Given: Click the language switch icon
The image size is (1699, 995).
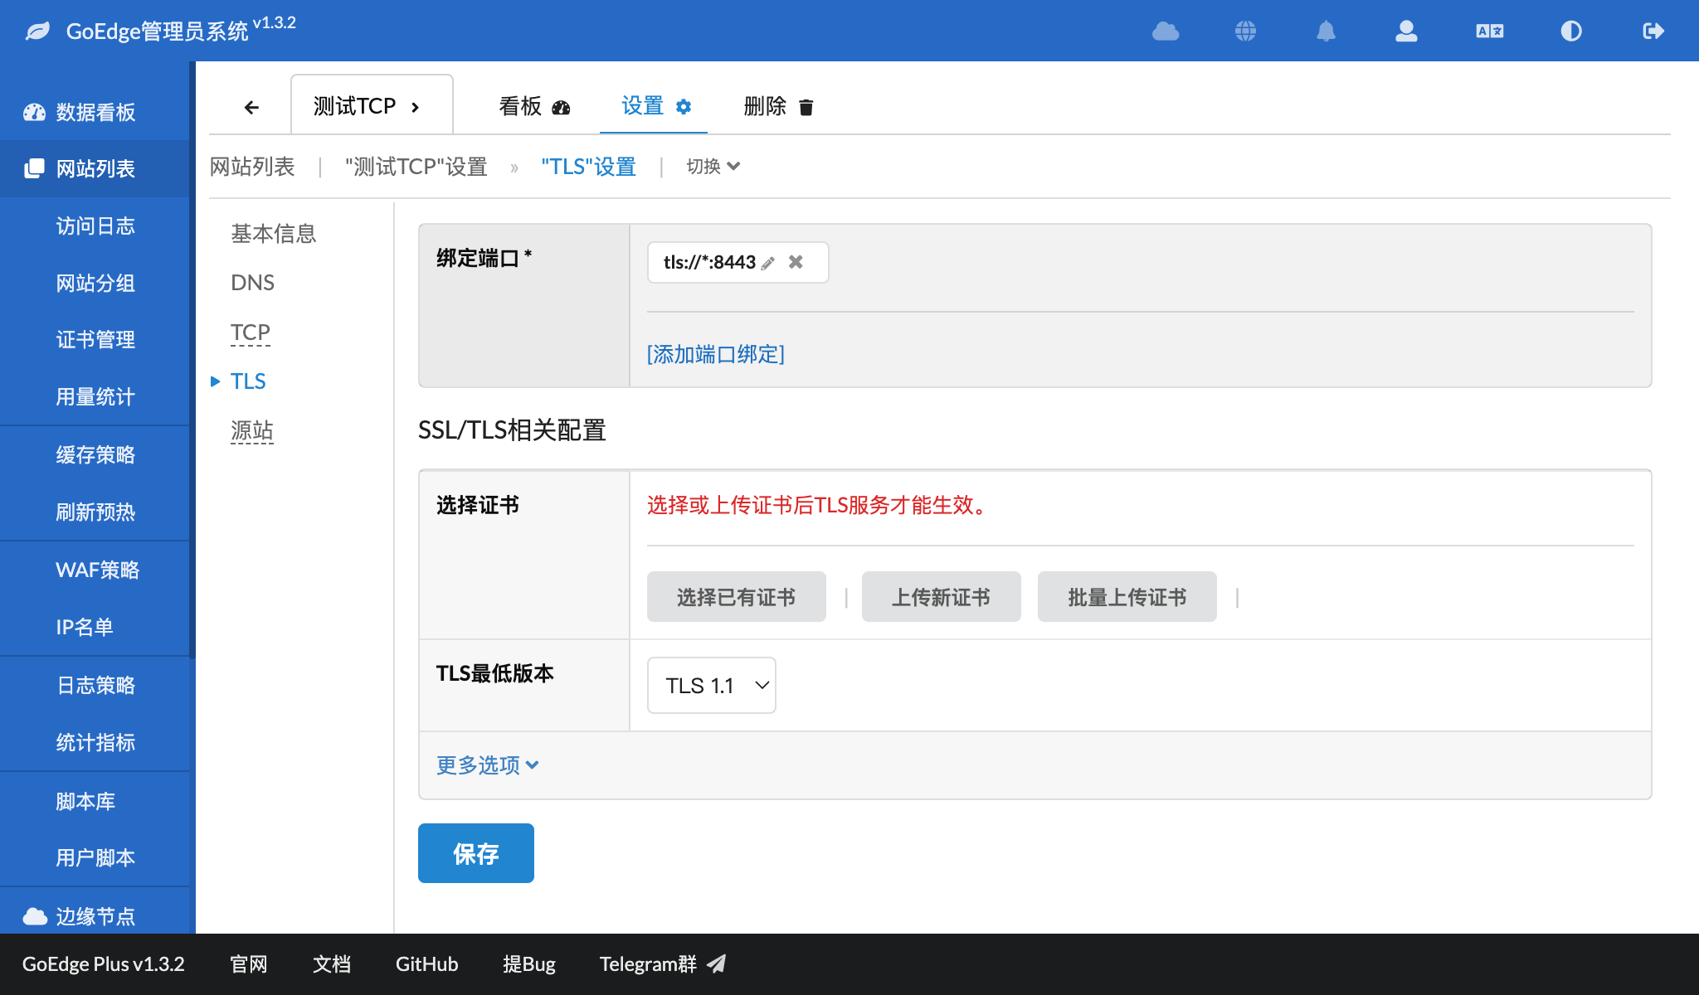Looking at the screenshot, I should coord(1490,32).
